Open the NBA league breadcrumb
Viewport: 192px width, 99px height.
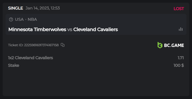(x=32, y=19)
